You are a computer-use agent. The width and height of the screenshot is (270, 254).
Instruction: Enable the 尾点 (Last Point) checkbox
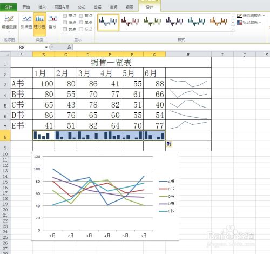coord(81,22)
